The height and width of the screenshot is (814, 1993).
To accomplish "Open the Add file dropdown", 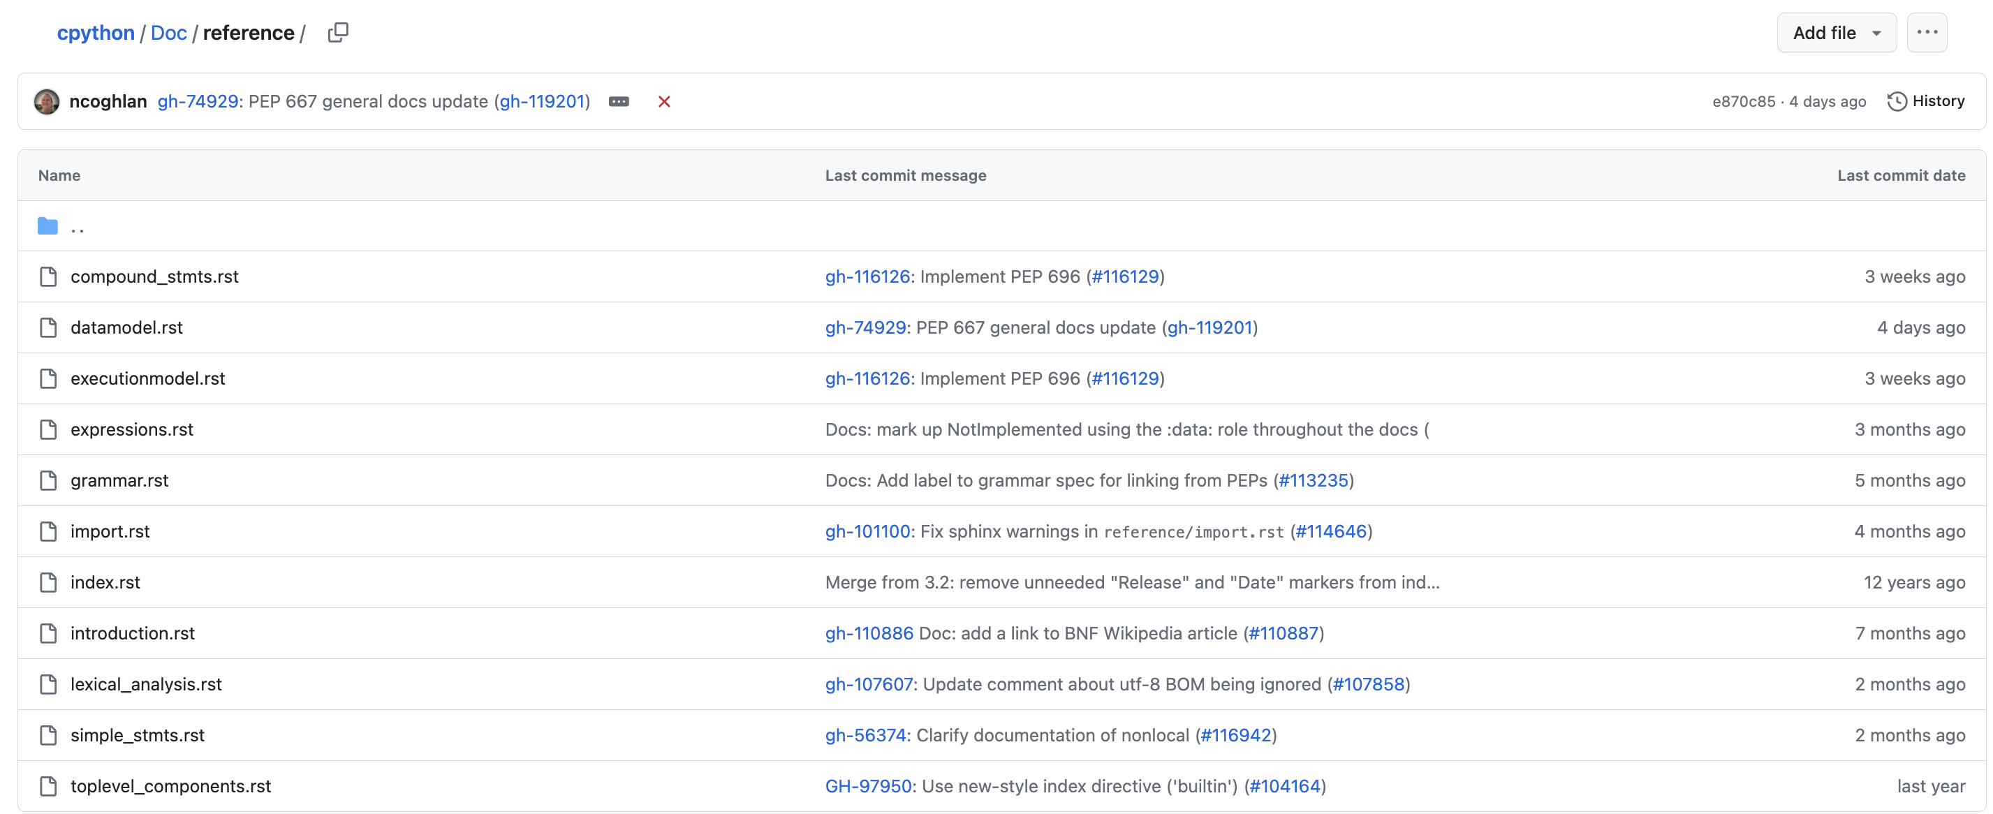I will (x=1836, y=33).
